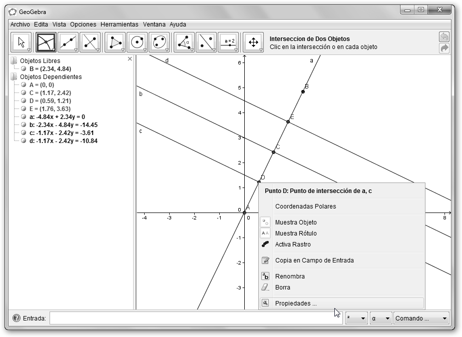The height and width of the screenshot is (337, 462).
Task: Select the Move arrow pointer tool
Action: 21,42
